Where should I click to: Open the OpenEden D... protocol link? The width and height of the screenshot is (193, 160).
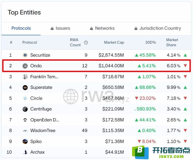click(45, 120)
